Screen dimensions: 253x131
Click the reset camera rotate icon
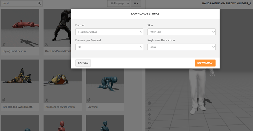[x=149, y=110]
